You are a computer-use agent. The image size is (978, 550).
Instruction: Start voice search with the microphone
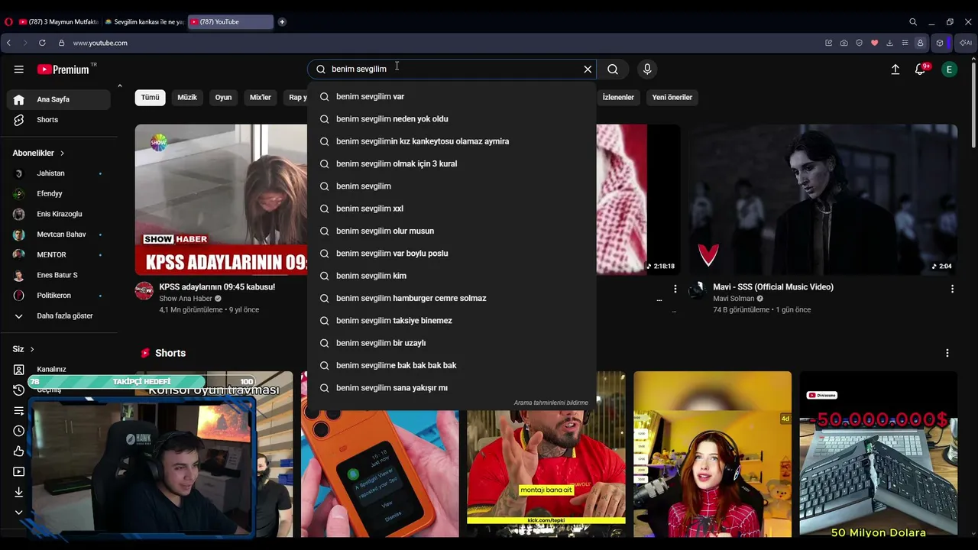click(647, 70)
